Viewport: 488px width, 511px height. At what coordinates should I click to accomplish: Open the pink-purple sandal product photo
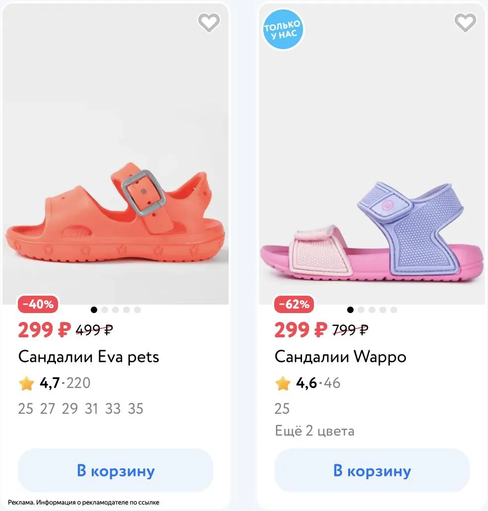(372, 154)
